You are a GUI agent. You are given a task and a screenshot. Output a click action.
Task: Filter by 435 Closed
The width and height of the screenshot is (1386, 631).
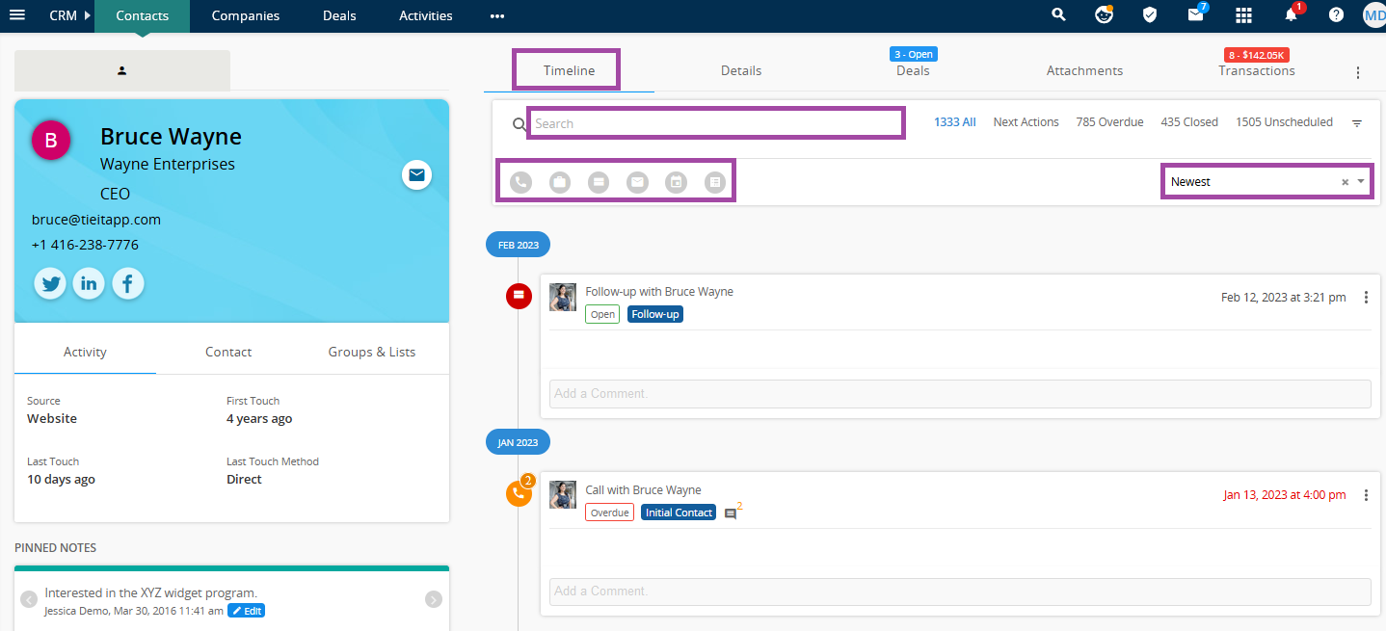(x=1189, y=122)
